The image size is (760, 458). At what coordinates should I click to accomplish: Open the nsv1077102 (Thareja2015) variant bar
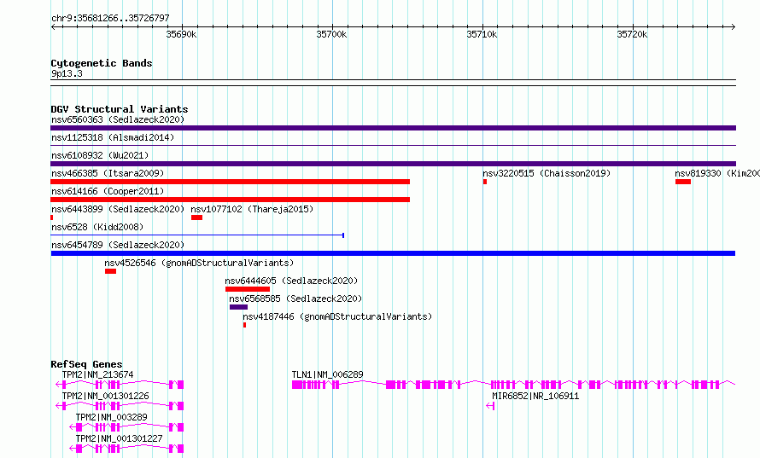196,217
